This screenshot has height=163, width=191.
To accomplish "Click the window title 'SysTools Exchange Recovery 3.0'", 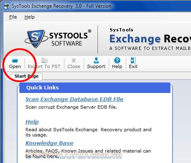I will (x=47, y=6).
